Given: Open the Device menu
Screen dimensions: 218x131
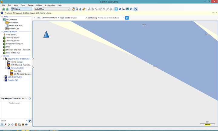Looking at the screenshot, I should (31, 5).
